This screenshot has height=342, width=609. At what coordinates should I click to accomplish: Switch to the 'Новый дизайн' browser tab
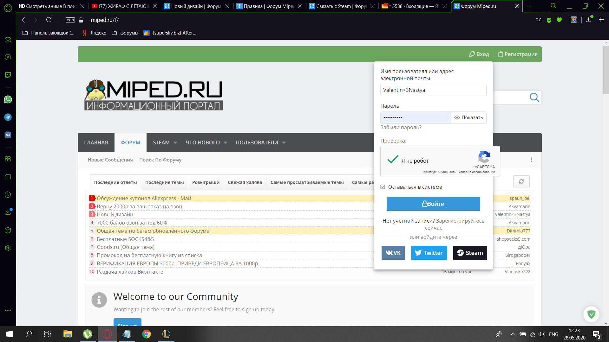coord(196,6)
